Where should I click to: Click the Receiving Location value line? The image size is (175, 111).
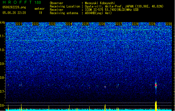pos(124,6)
